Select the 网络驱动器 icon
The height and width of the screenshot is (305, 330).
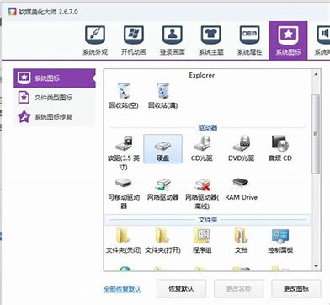(162, 190)
